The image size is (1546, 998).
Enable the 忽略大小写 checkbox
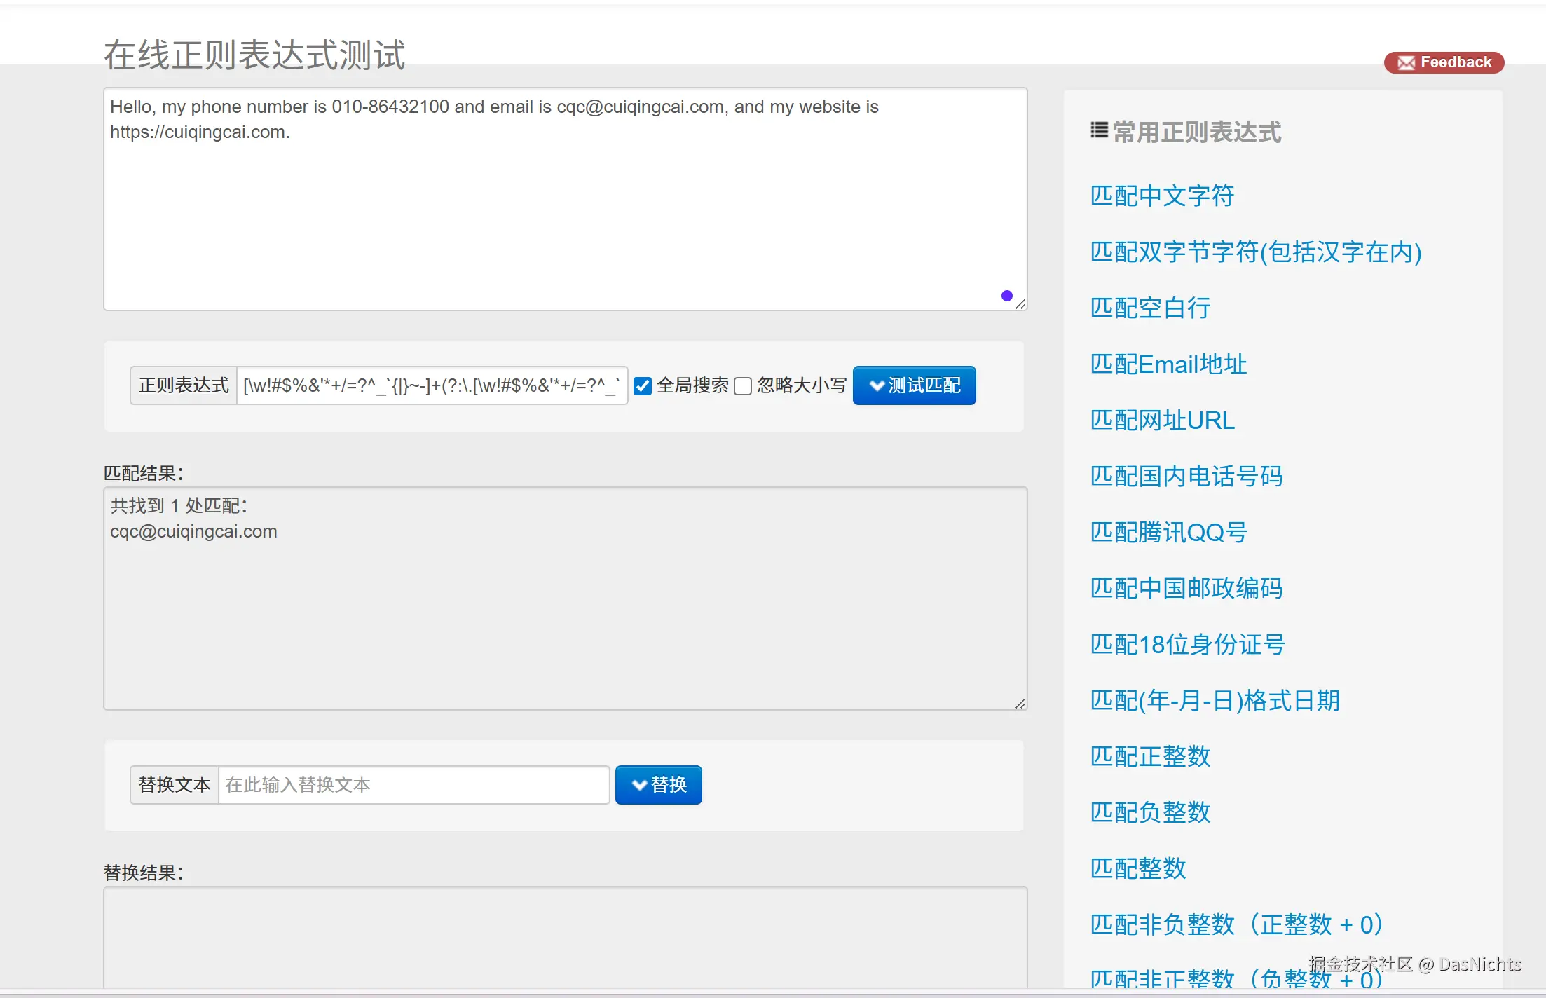click(x=743, y=386)
